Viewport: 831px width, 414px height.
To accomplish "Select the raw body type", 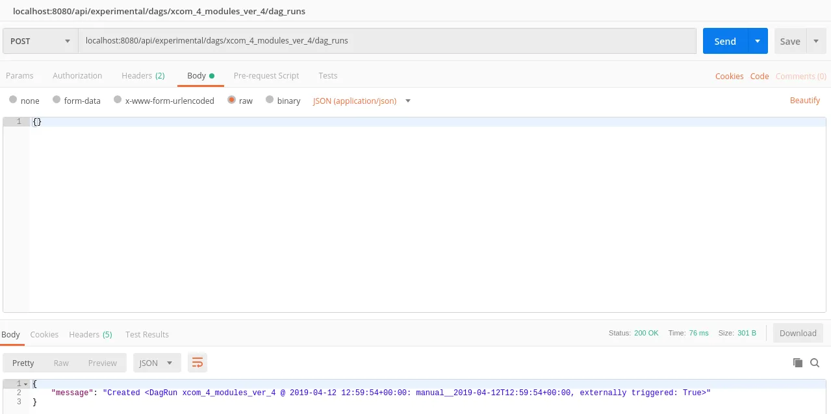I will coord(231,100).
